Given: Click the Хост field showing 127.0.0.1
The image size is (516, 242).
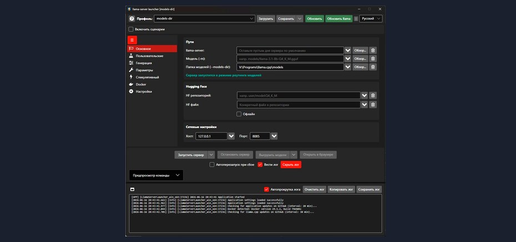Looking at the screenshot, I should tap(211, 136).
